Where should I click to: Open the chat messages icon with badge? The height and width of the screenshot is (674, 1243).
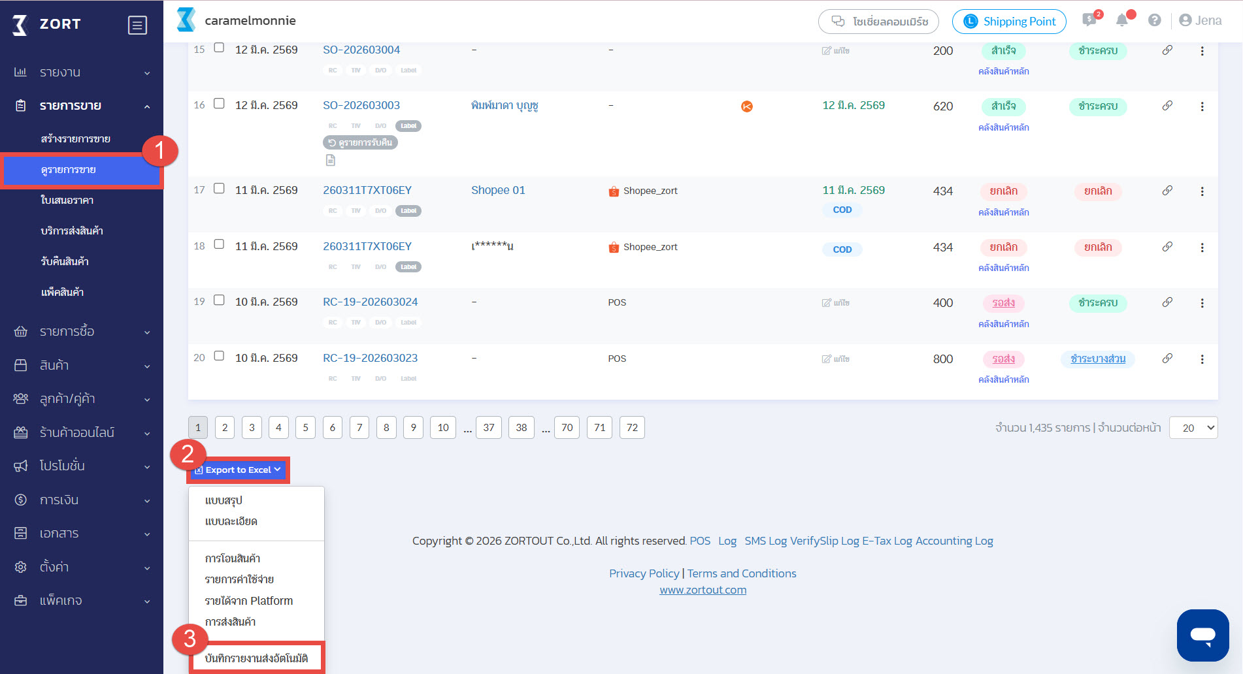(x=1089, y=20)
